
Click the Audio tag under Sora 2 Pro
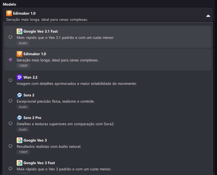(x=23, y=130)
